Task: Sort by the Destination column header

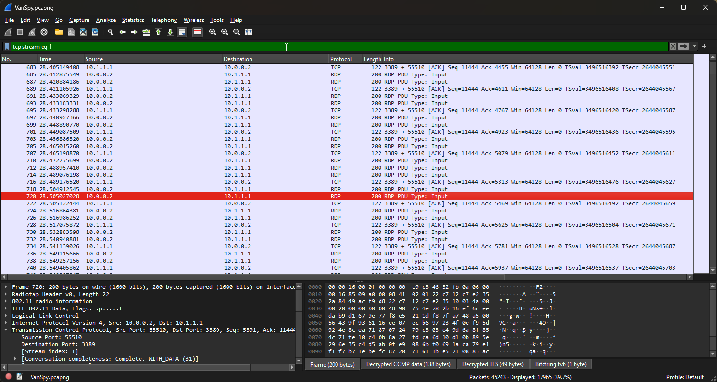Action: point(276,59)
